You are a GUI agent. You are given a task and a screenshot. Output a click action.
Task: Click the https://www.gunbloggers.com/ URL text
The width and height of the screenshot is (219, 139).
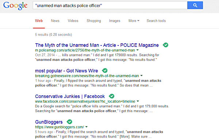[59, 127]
